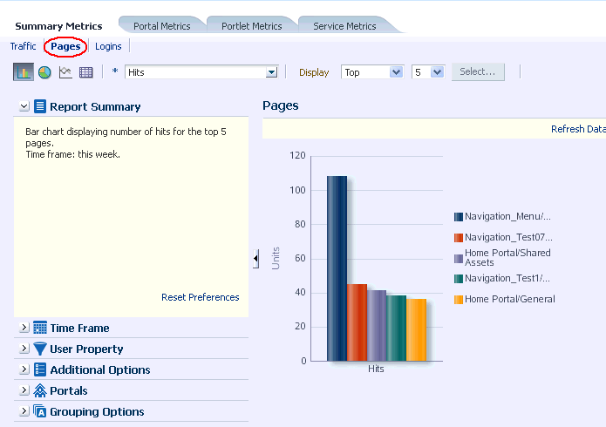Image resolution: width=606 pixels, height=427 pixels.
Task: Click the Additional Options list icon
Action: (40, 369)
